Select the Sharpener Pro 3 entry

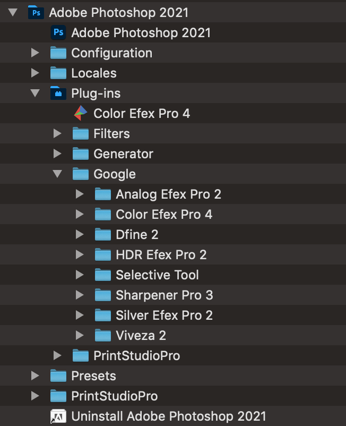pyautogui.click(x=164, y=295)
